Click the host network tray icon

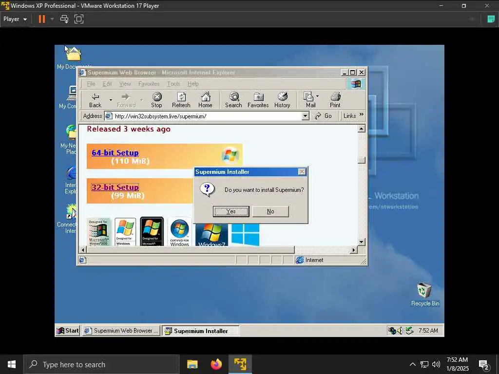point(424,364)
